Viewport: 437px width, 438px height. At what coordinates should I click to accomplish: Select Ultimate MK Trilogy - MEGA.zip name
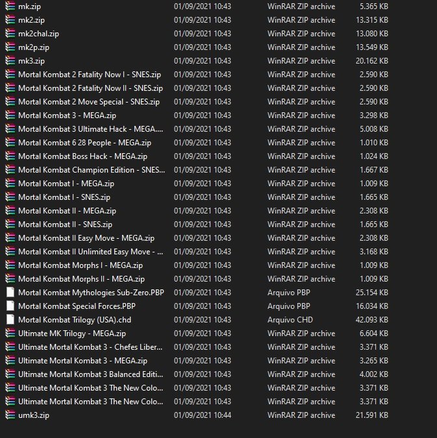point(72,334)
